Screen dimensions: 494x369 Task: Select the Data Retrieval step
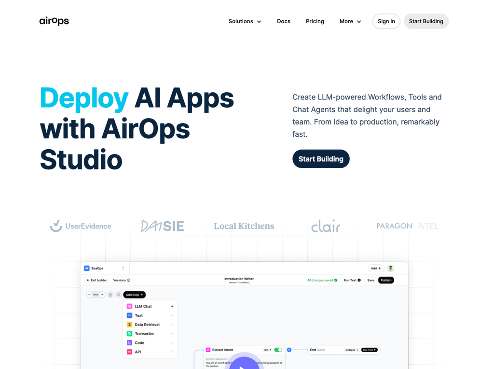[x=151, y=325]
